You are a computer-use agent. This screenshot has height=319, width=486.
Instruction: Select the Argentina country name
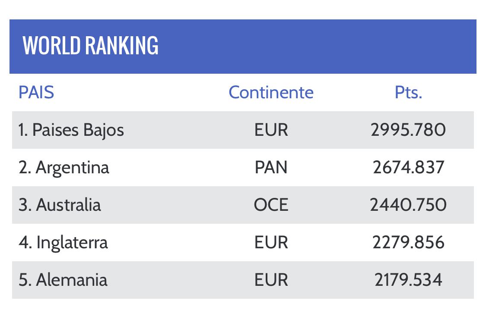coord(64,167)
